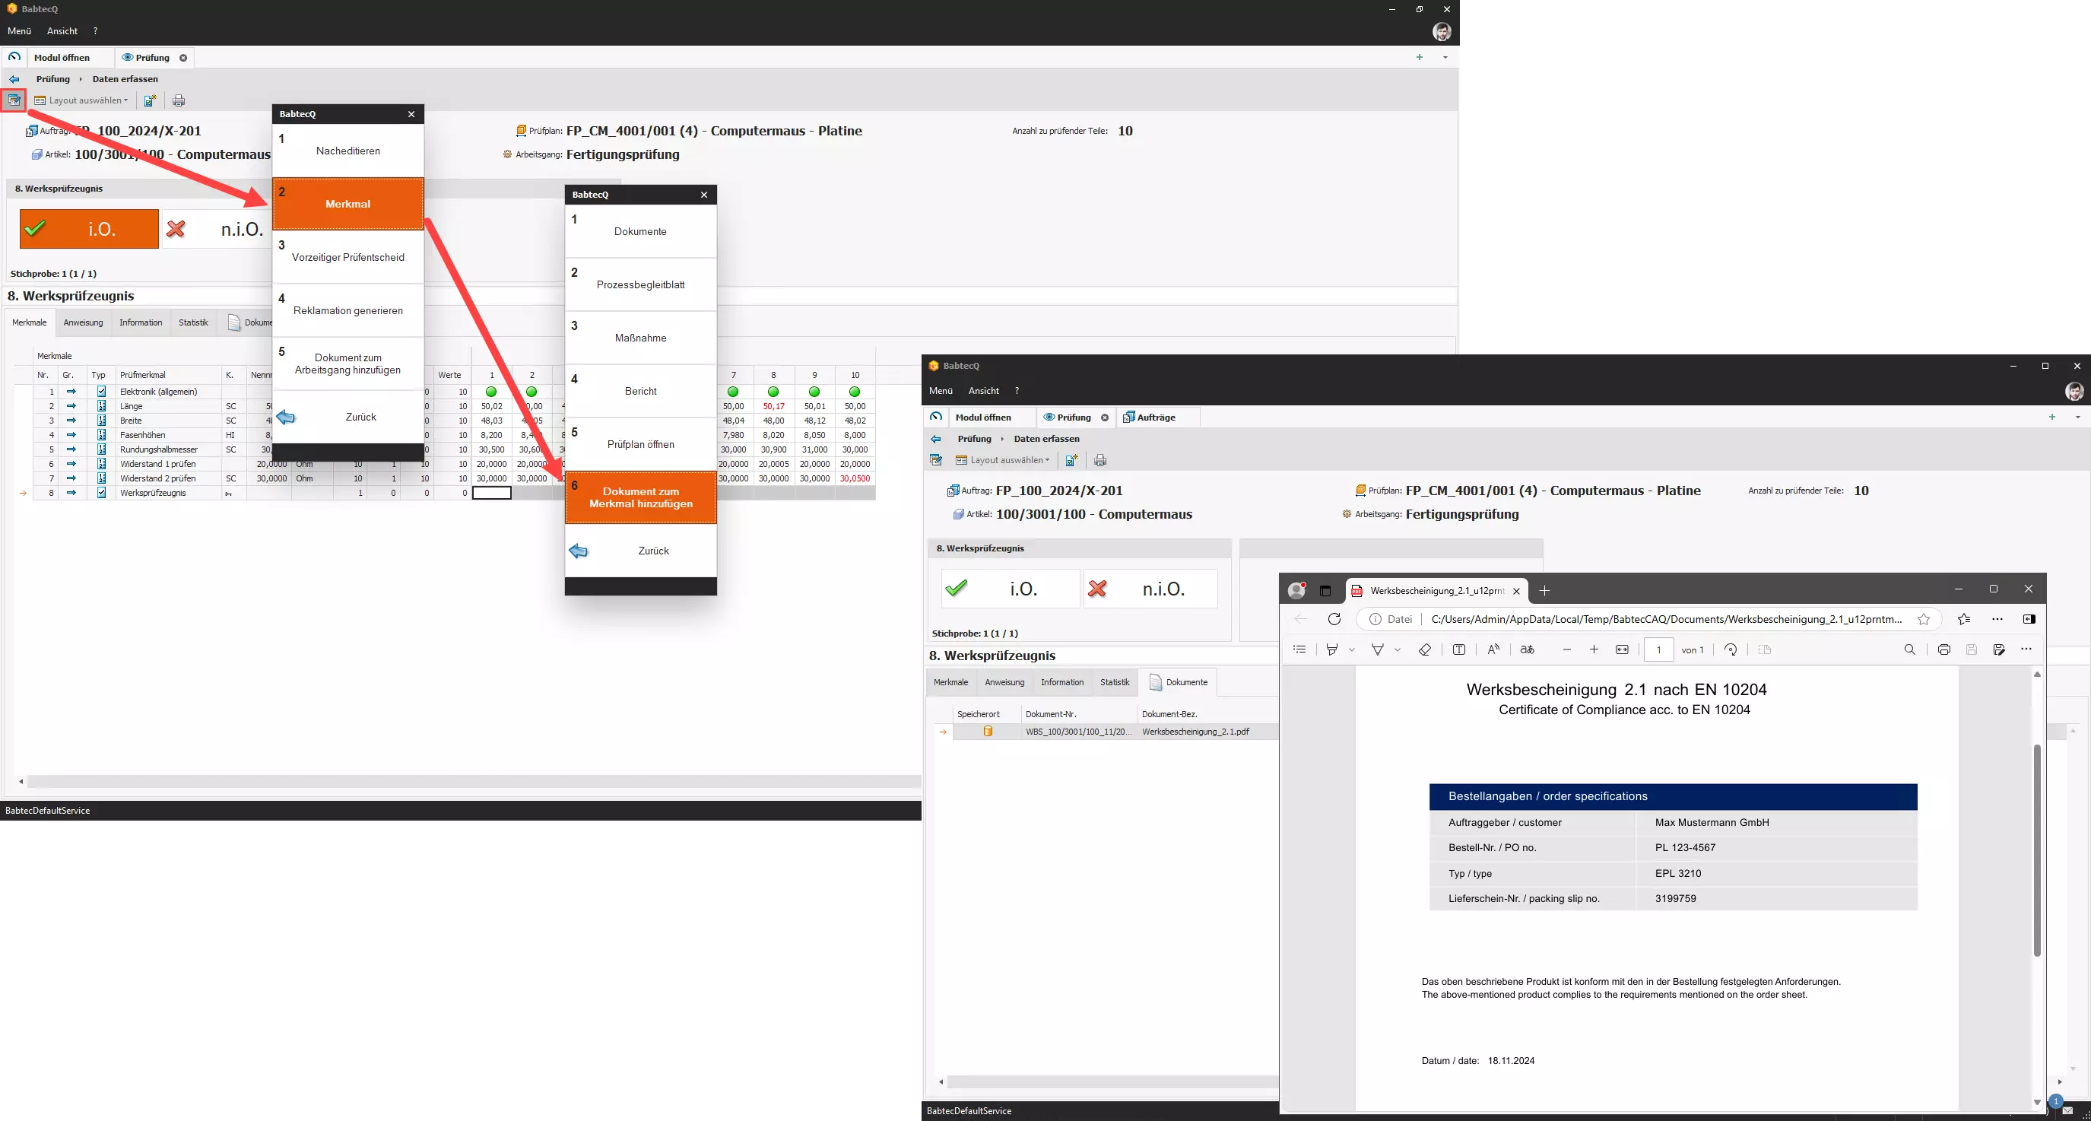The height and width of the screenshot is (1121, 2091).
Task: Print the PDF from browser toolbar
Action: click(x=1944, y=649)
